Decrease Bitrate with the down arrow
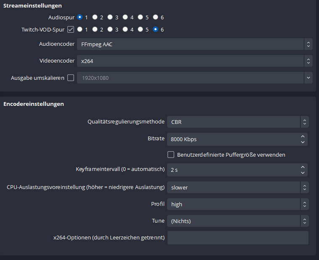 point(303,142)
